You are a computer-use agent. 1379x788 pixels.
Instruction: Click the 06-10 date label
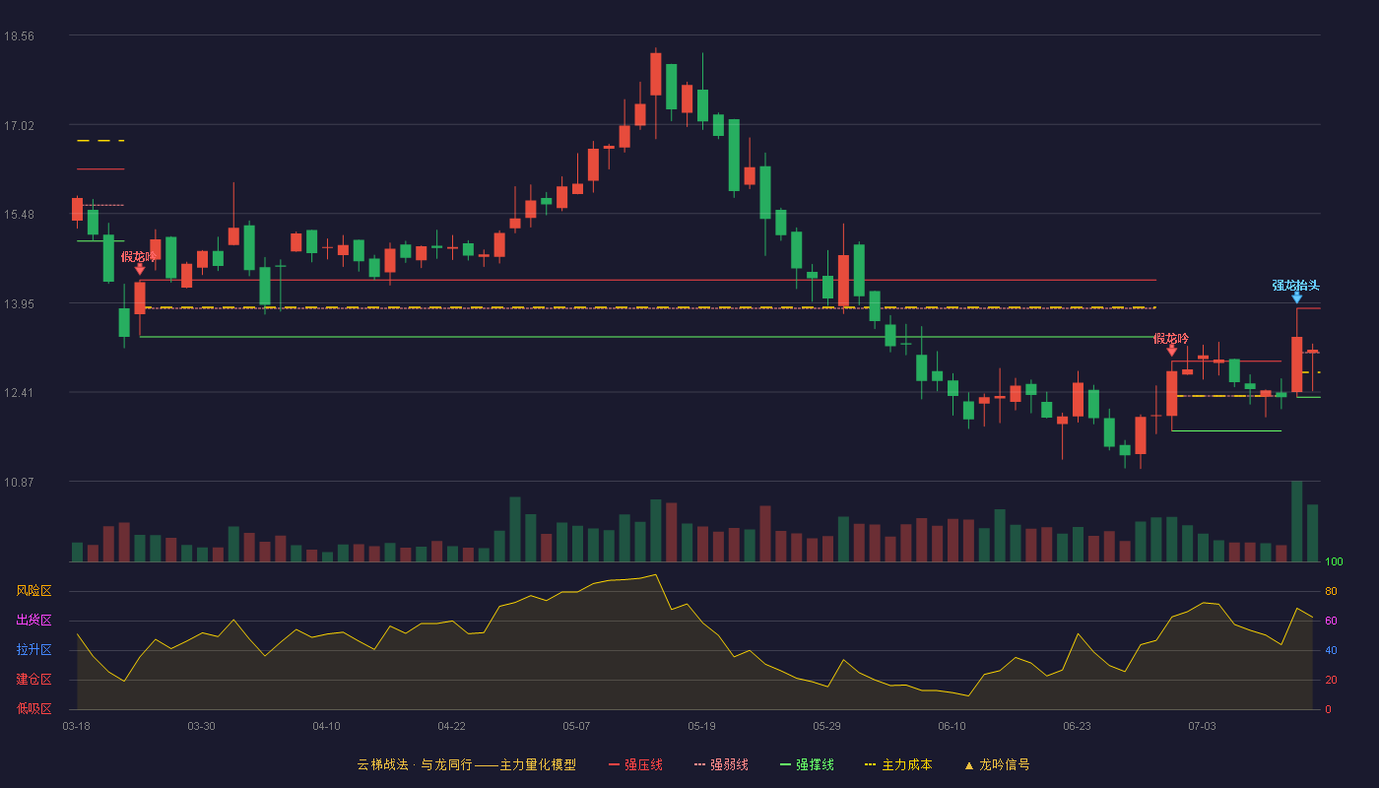coord(952,726)
